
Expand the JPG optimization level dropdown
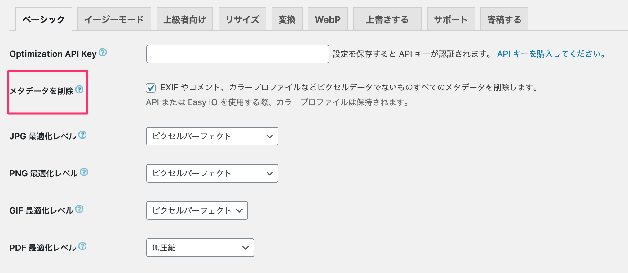[212, 136]
